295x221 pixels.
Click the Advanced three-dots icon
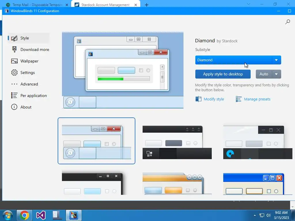(14, 84)
